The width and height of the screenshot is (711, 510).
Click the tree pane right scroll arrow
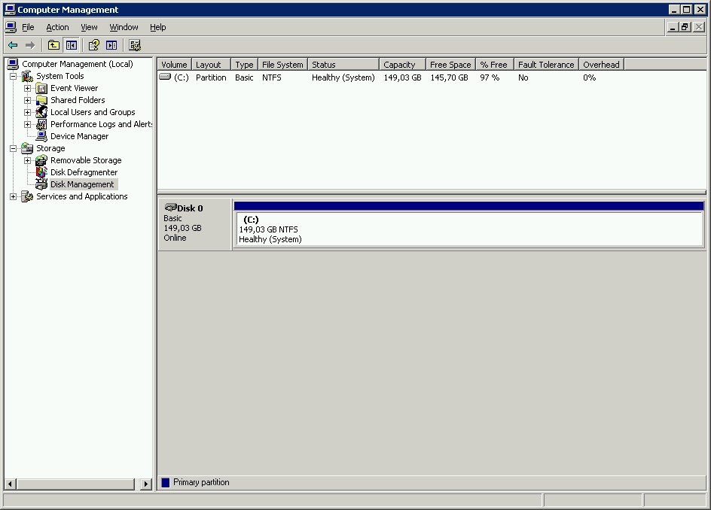click(x=145, y=484)
